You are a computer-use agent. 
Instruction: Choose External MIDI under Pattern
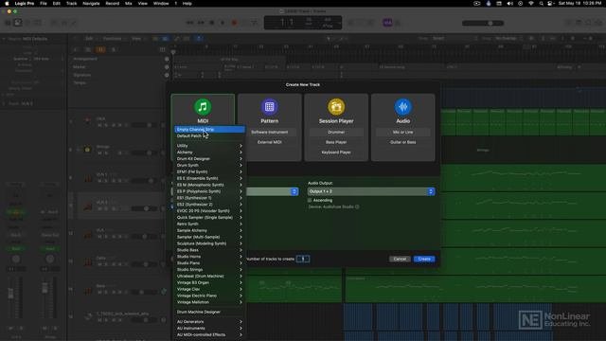tap(269, 142)
